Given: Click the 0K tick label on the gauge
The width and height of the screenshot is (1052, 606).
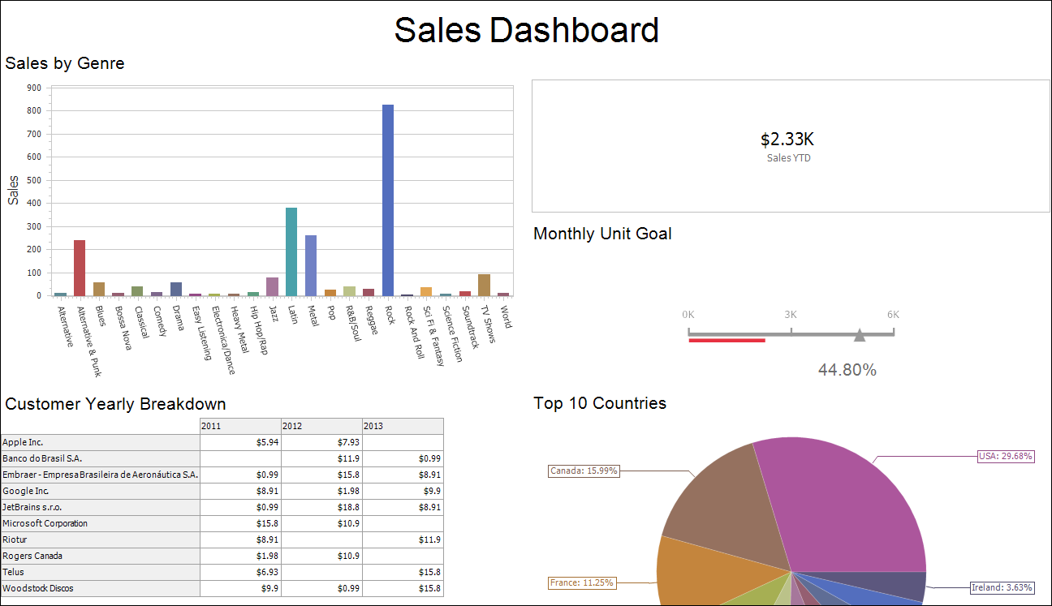Looking at the screenshot, I should click(x=688, y=315).
